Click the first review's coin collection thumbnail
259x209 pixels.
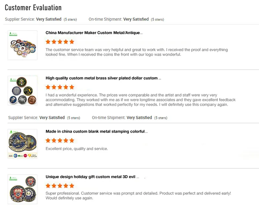tap(22, 45)
